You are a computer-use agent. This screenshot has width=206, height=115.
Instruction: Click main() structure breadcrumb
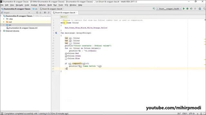coord(64,17)
